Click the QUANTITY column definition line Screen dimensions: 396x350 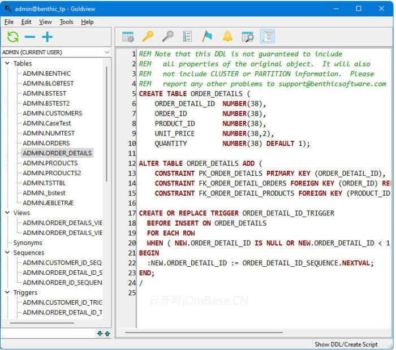232,144
